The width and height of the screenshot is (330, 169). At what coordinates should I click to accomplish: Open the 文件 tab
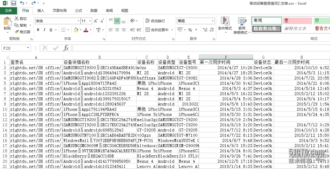8,11
